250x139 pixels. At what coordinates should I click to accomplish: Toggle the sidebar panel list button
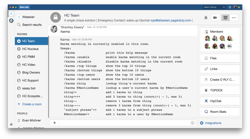click(226, 18)
